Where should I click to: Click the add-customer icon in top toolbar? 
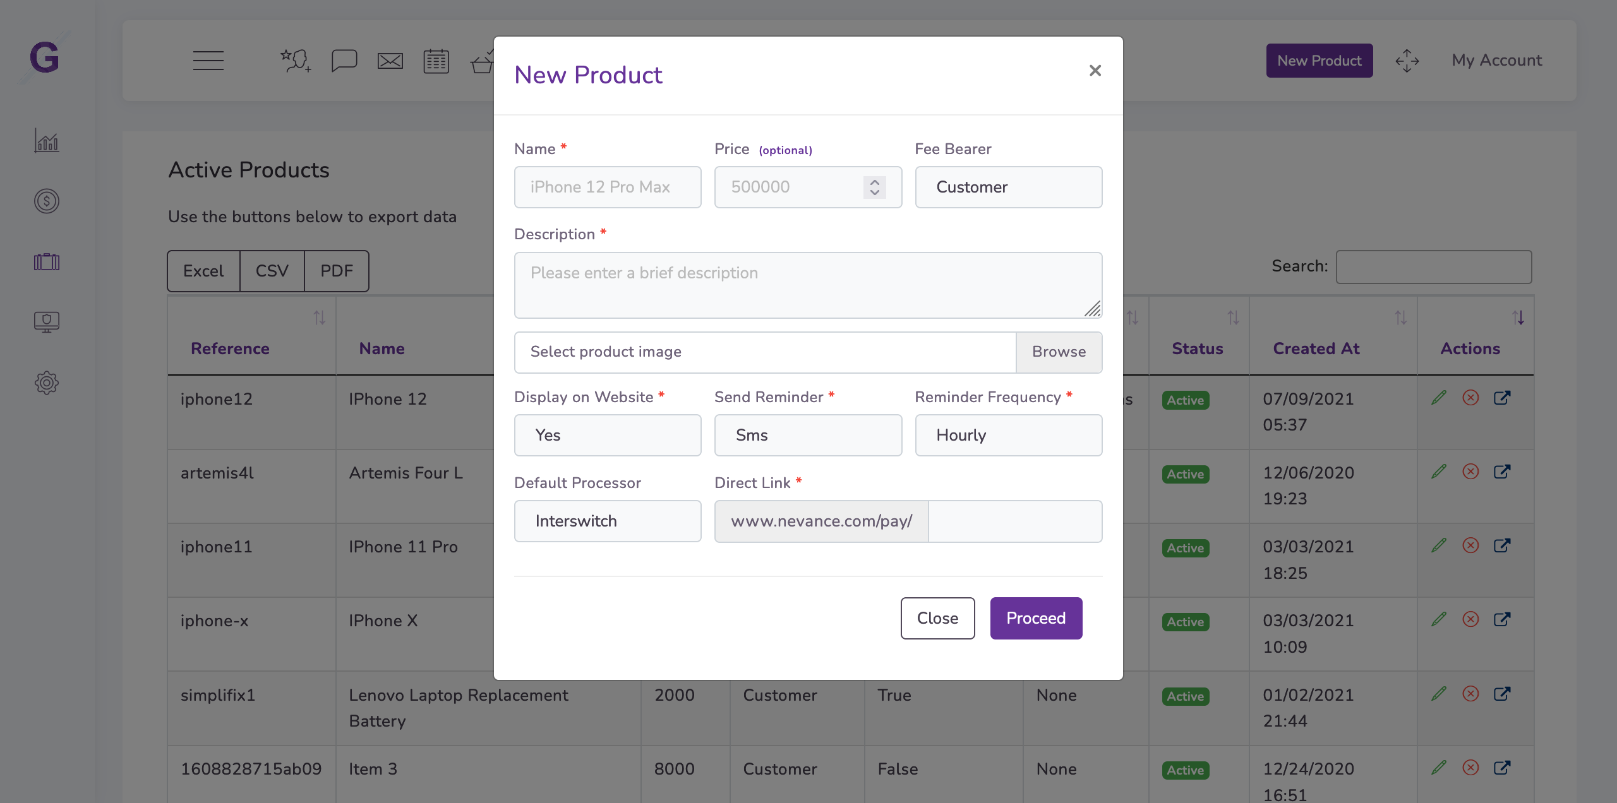click(294, 61)
